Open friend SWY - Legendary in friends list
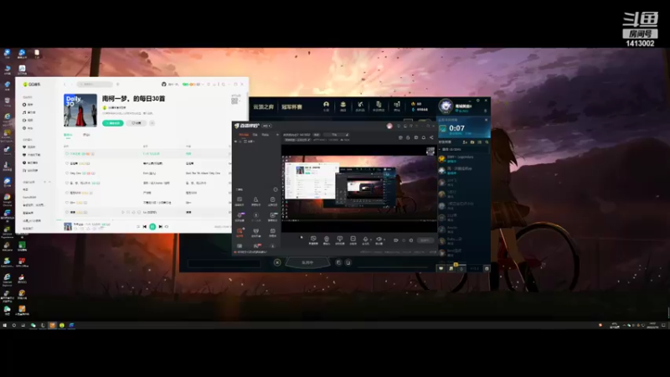 (x=463, y=158)
